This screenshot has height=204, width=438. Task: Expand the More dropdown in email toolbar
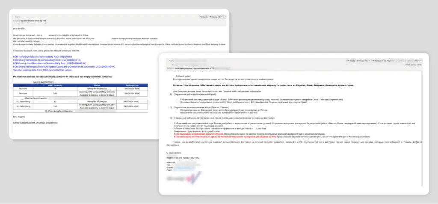[418, 61]
